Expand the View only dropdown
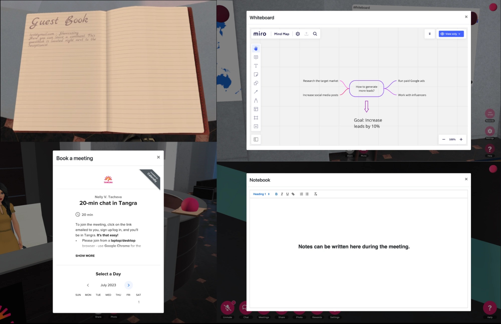 point(451,34)
